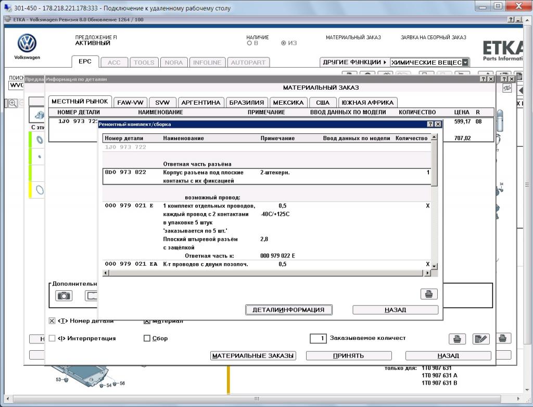Click the repair kit horizontal scroll-left arrow
The image size is (533, 407).
pyautogui.click(x=106, y=273)
